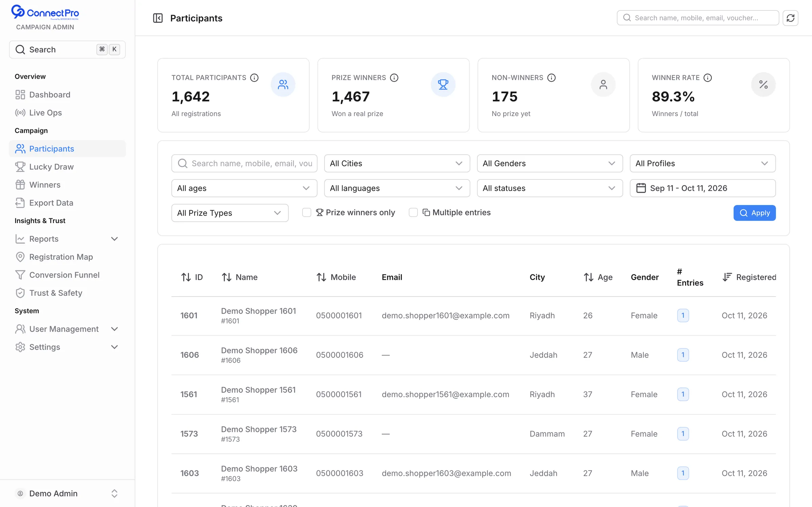Open the All Cities dropdown
Image resolution: width=812 pixels, height=507 pixels.
(x=397, y=163)
